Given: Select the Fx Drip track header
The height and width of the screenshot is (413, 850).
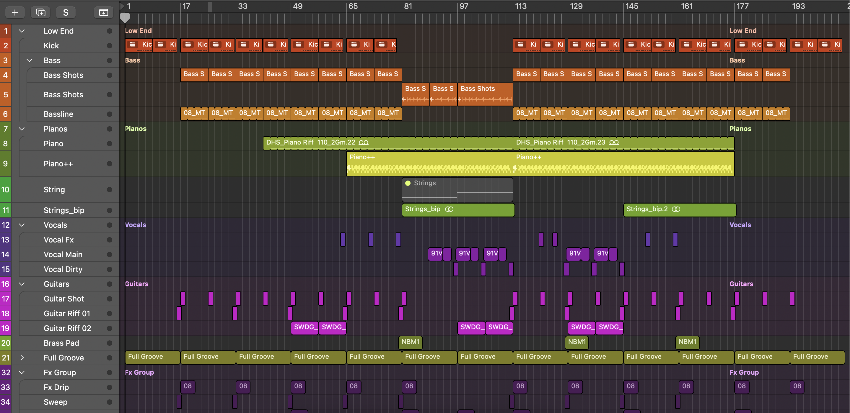Looking at the screenshot, I should click(69, 387).
